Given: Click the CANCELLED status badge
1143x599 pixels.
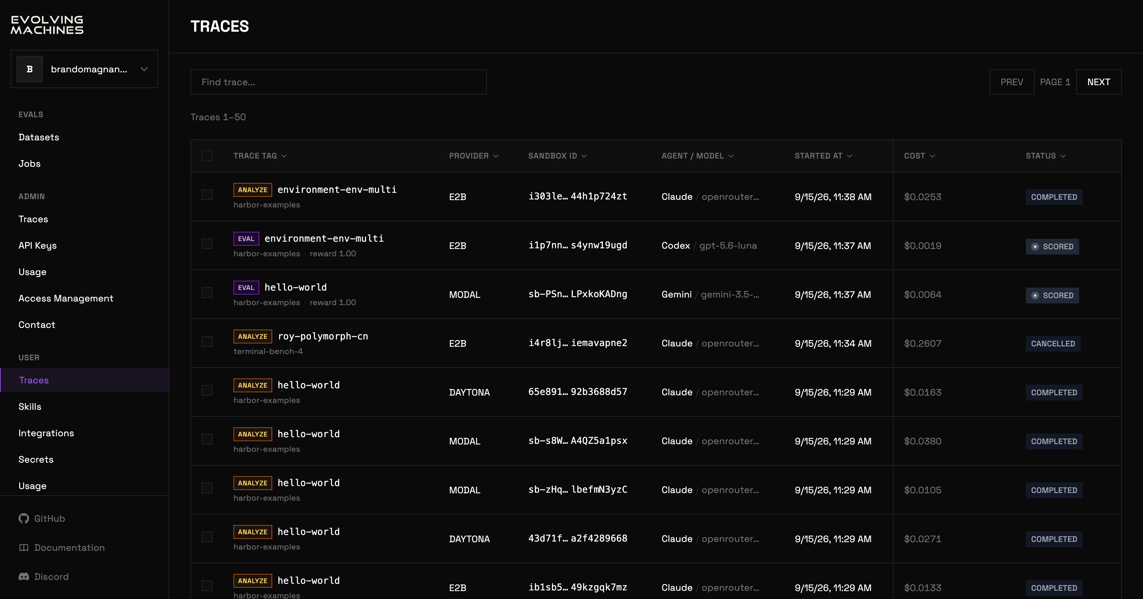Looking at the screenshot, I should click(x=1053, y=344).
